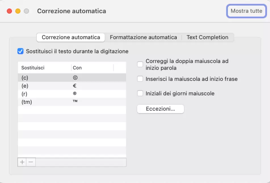Viewport: 270px width, 183px height.
Task: Switch to the Correzione automatica tab
Action: [x=71, y=37]
